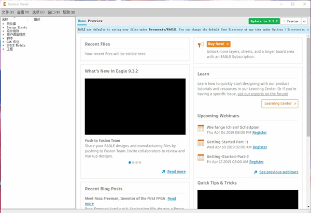Screen dimensions: 311x213
Task: Click the Update to 9.3.2 button
Action: (x=264, y=21)
